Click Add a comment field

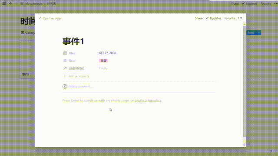point(81,87)
